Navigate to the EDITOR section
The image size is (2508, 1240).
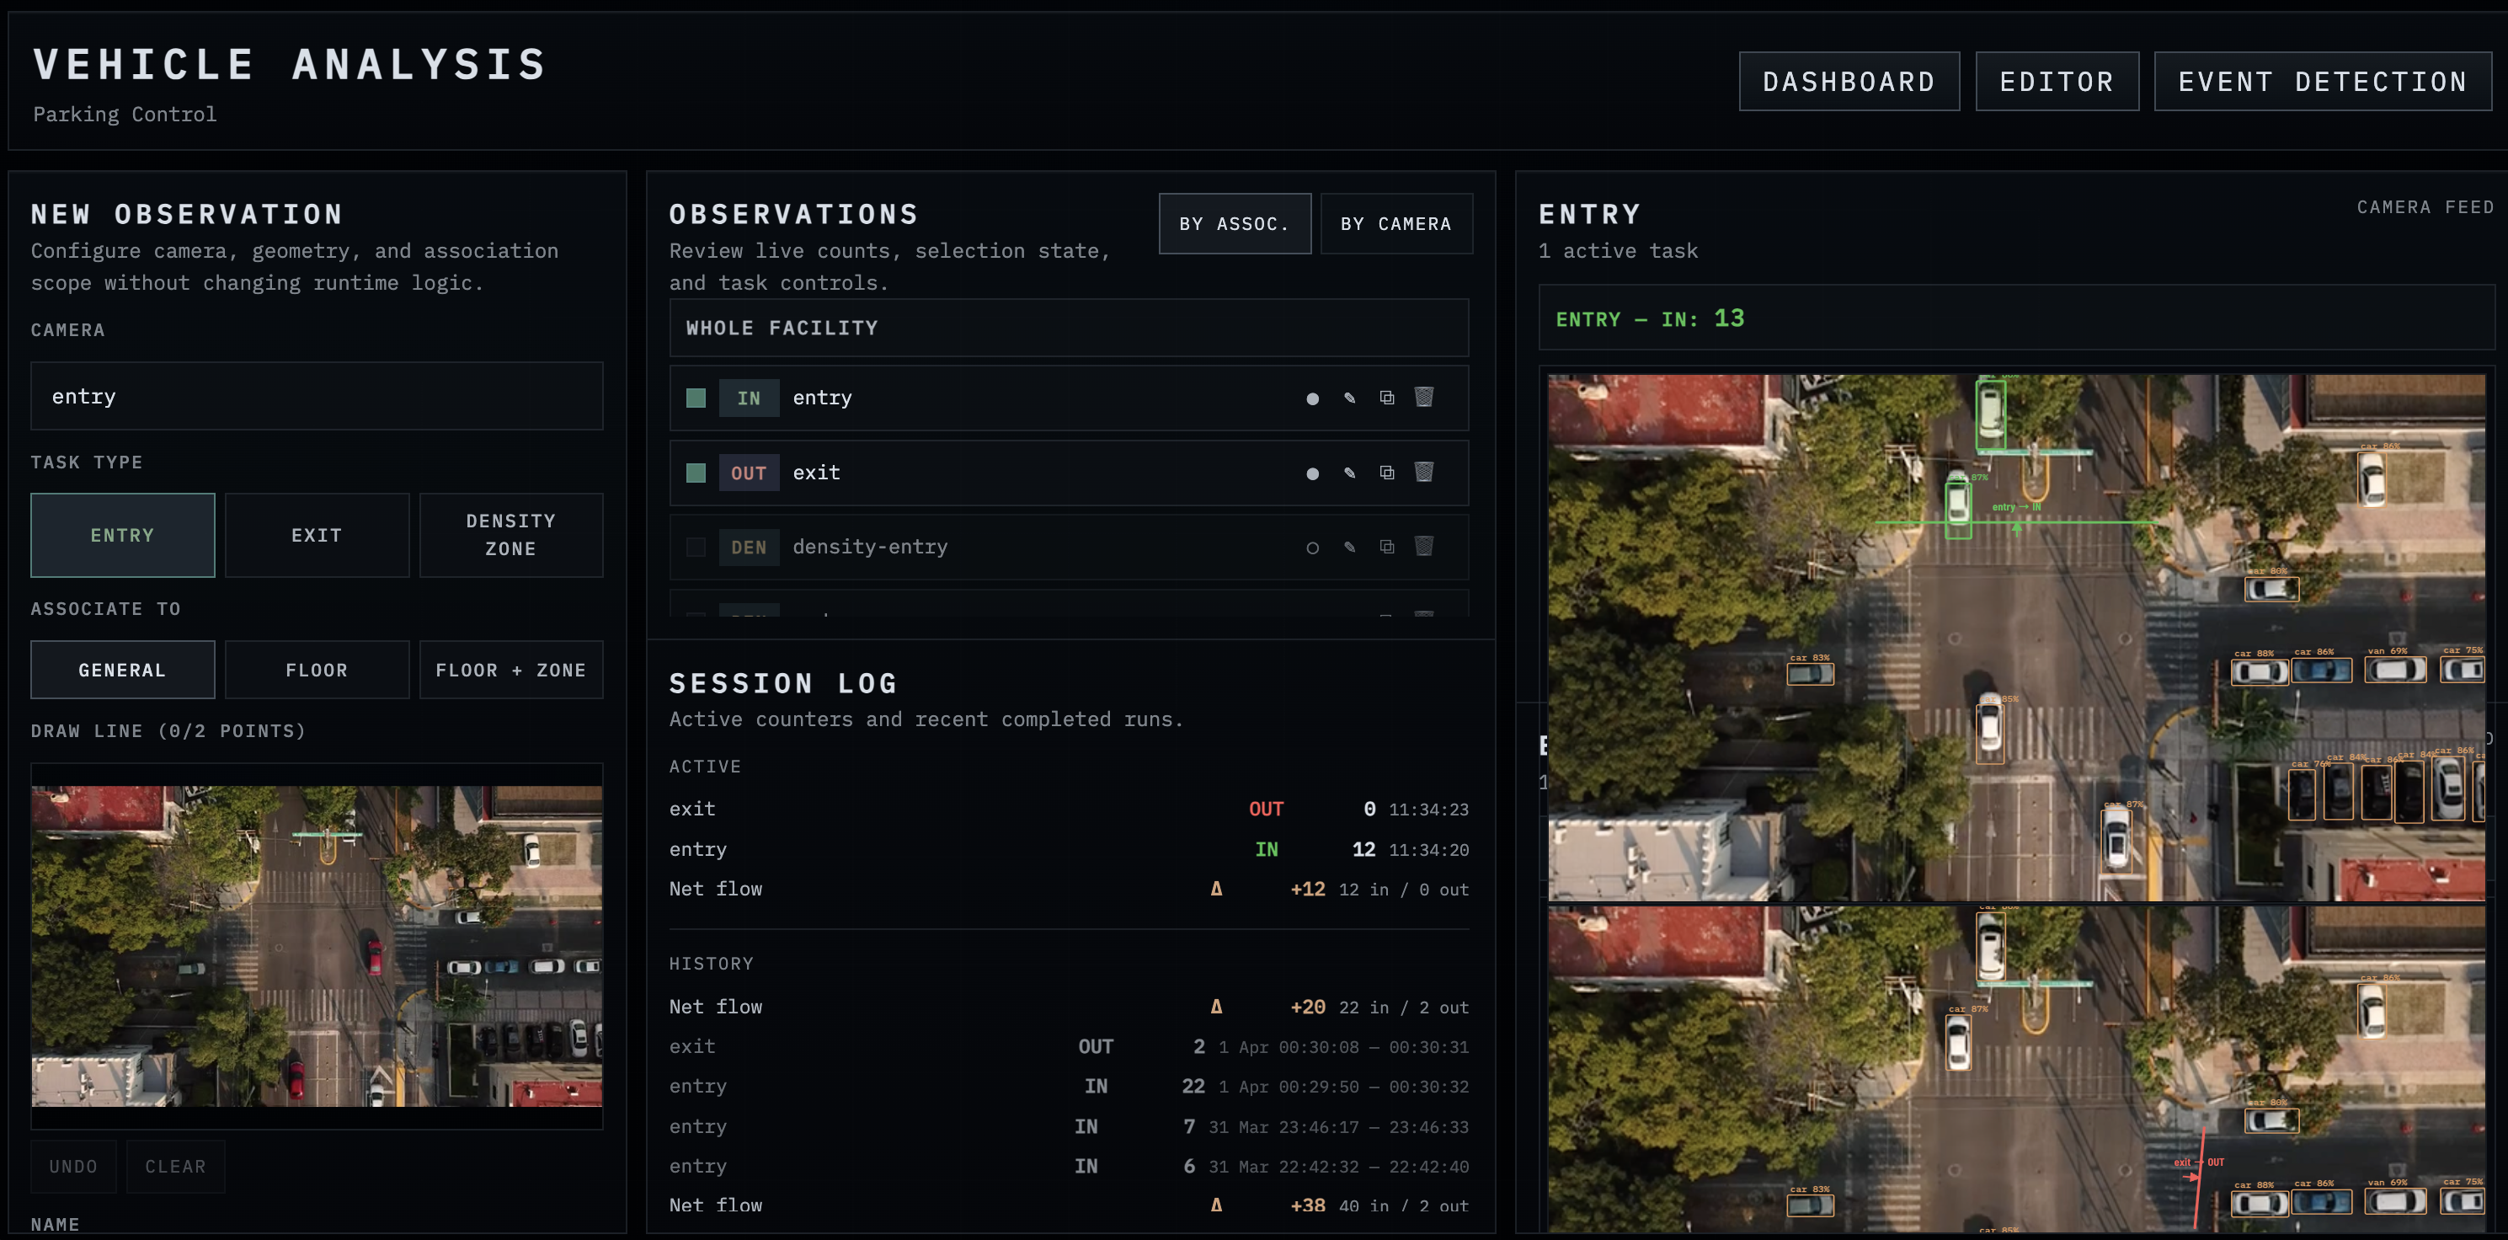[2057, 81]
